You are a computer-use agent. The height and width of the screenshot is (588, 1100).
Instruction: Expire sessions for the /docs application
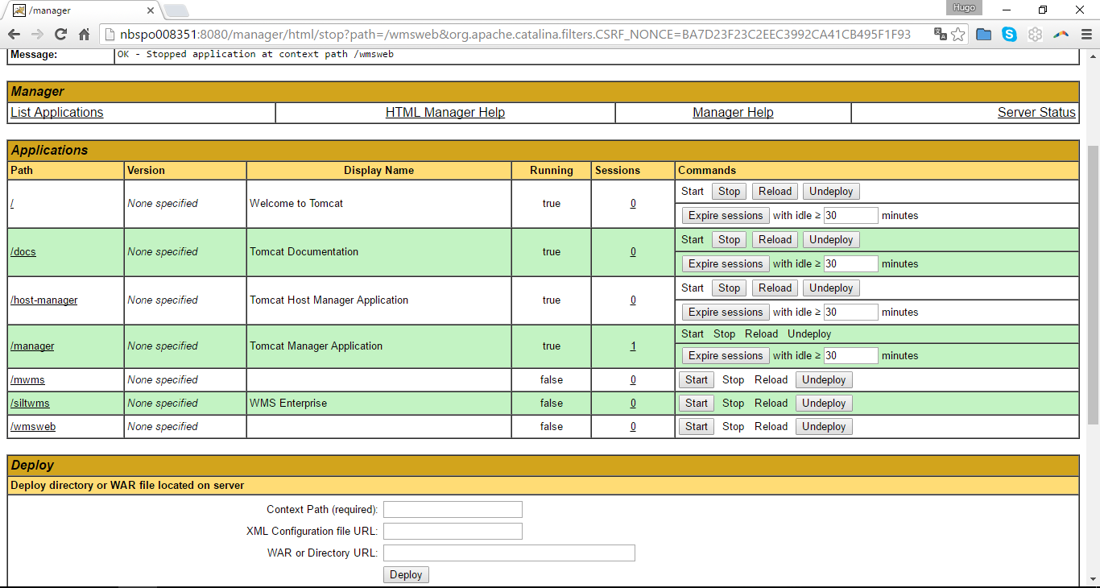(725, 263)
